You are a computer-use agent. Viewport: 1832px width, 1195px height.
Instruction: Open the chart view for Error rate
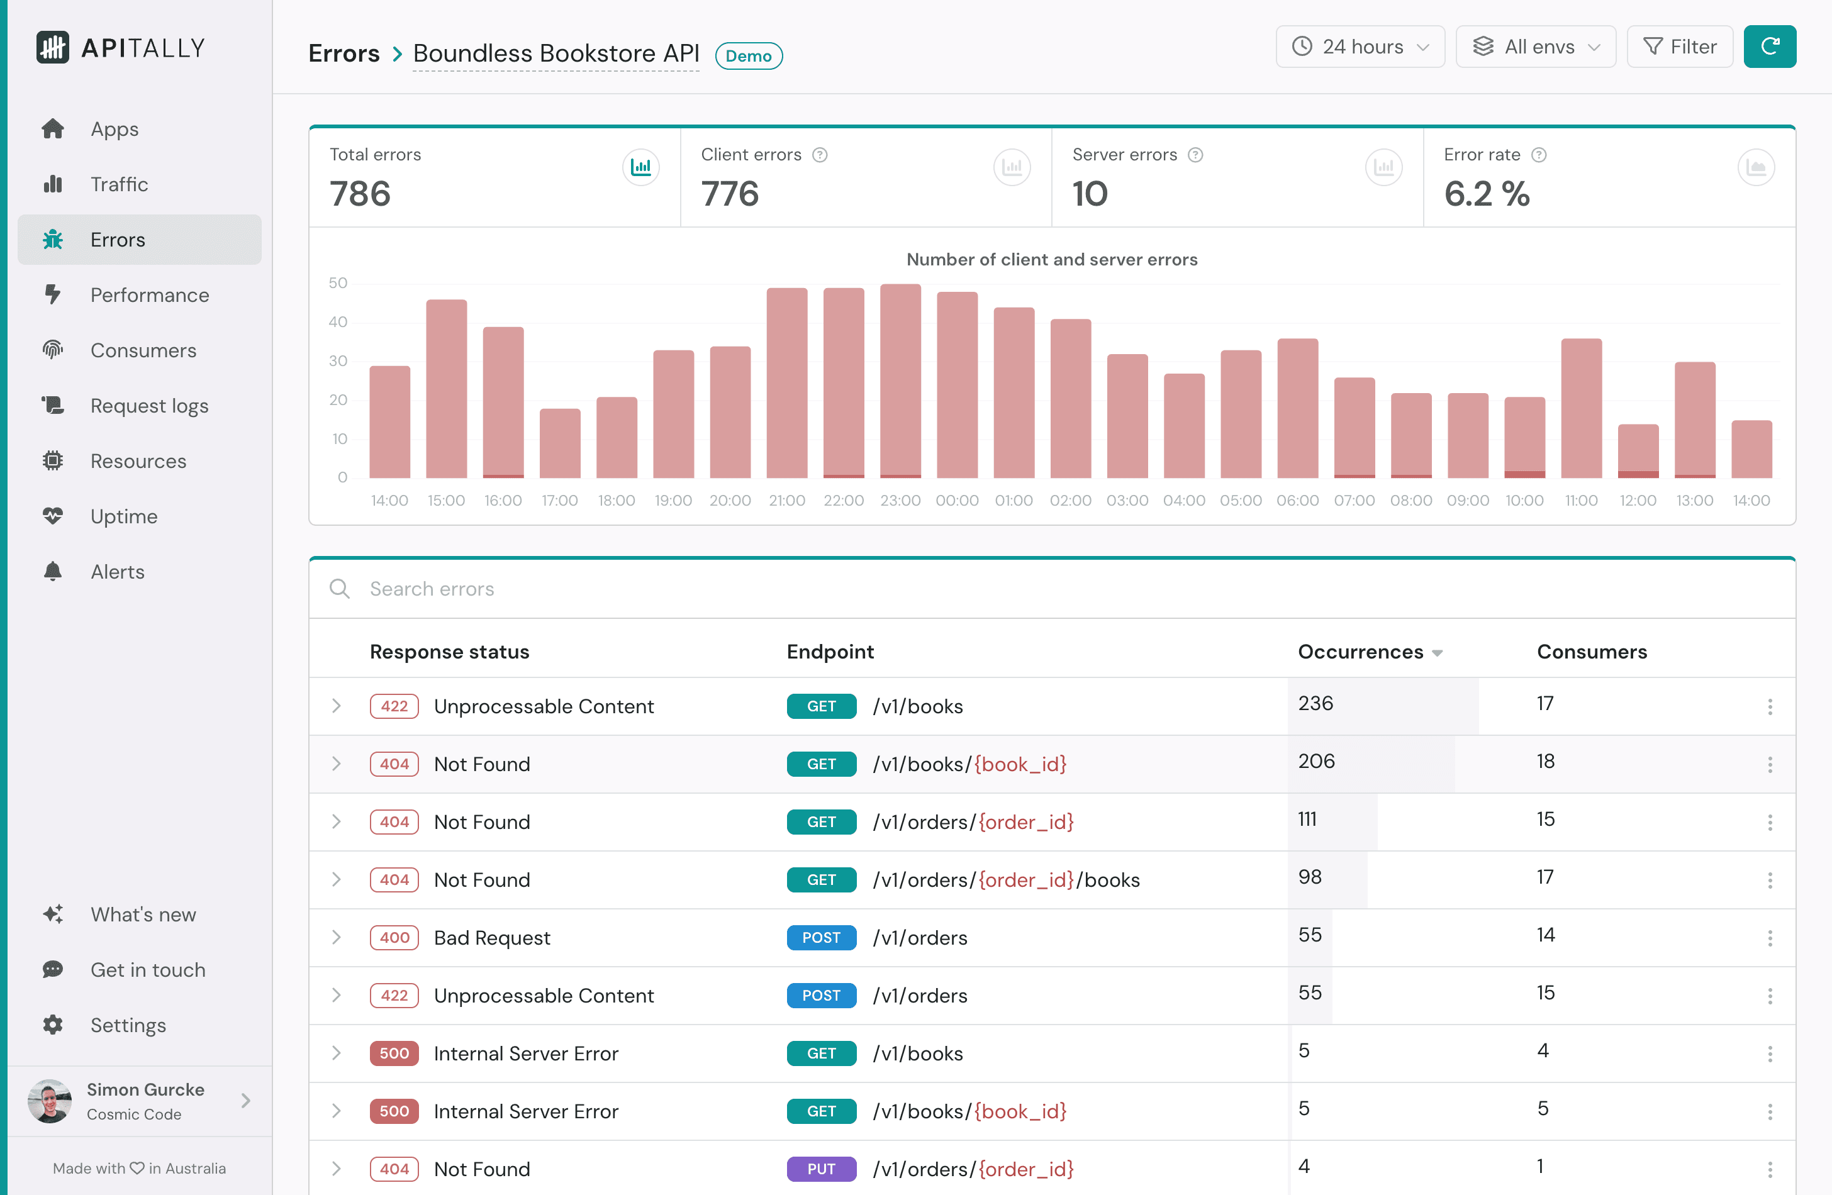(x=1756, y=167)
